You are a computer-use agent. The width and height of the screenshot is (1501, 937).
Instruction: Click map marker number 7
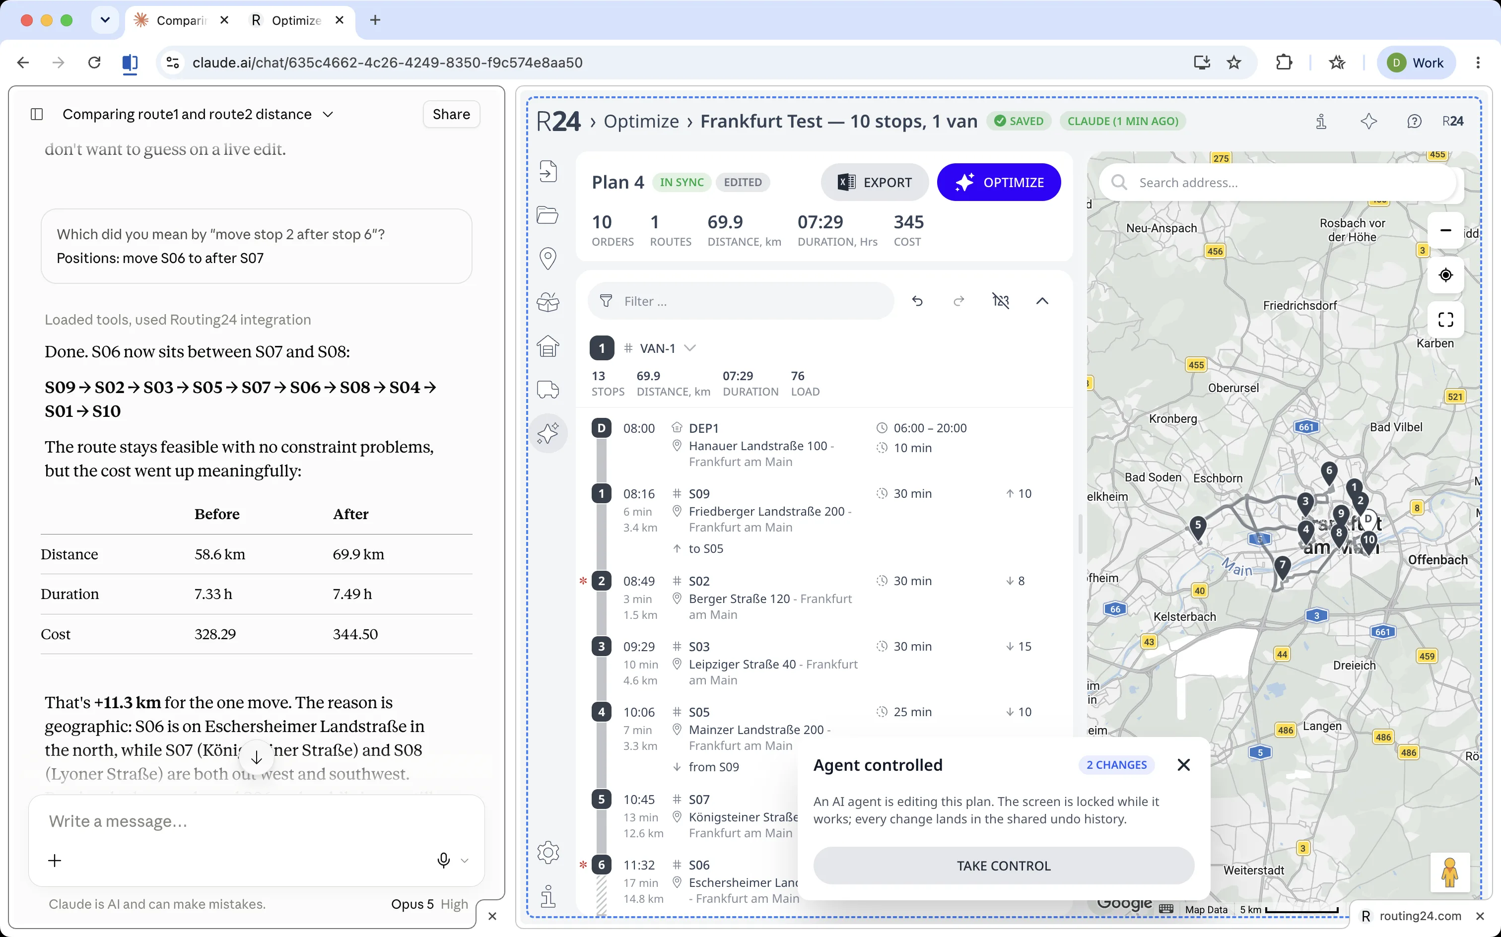1282,566
